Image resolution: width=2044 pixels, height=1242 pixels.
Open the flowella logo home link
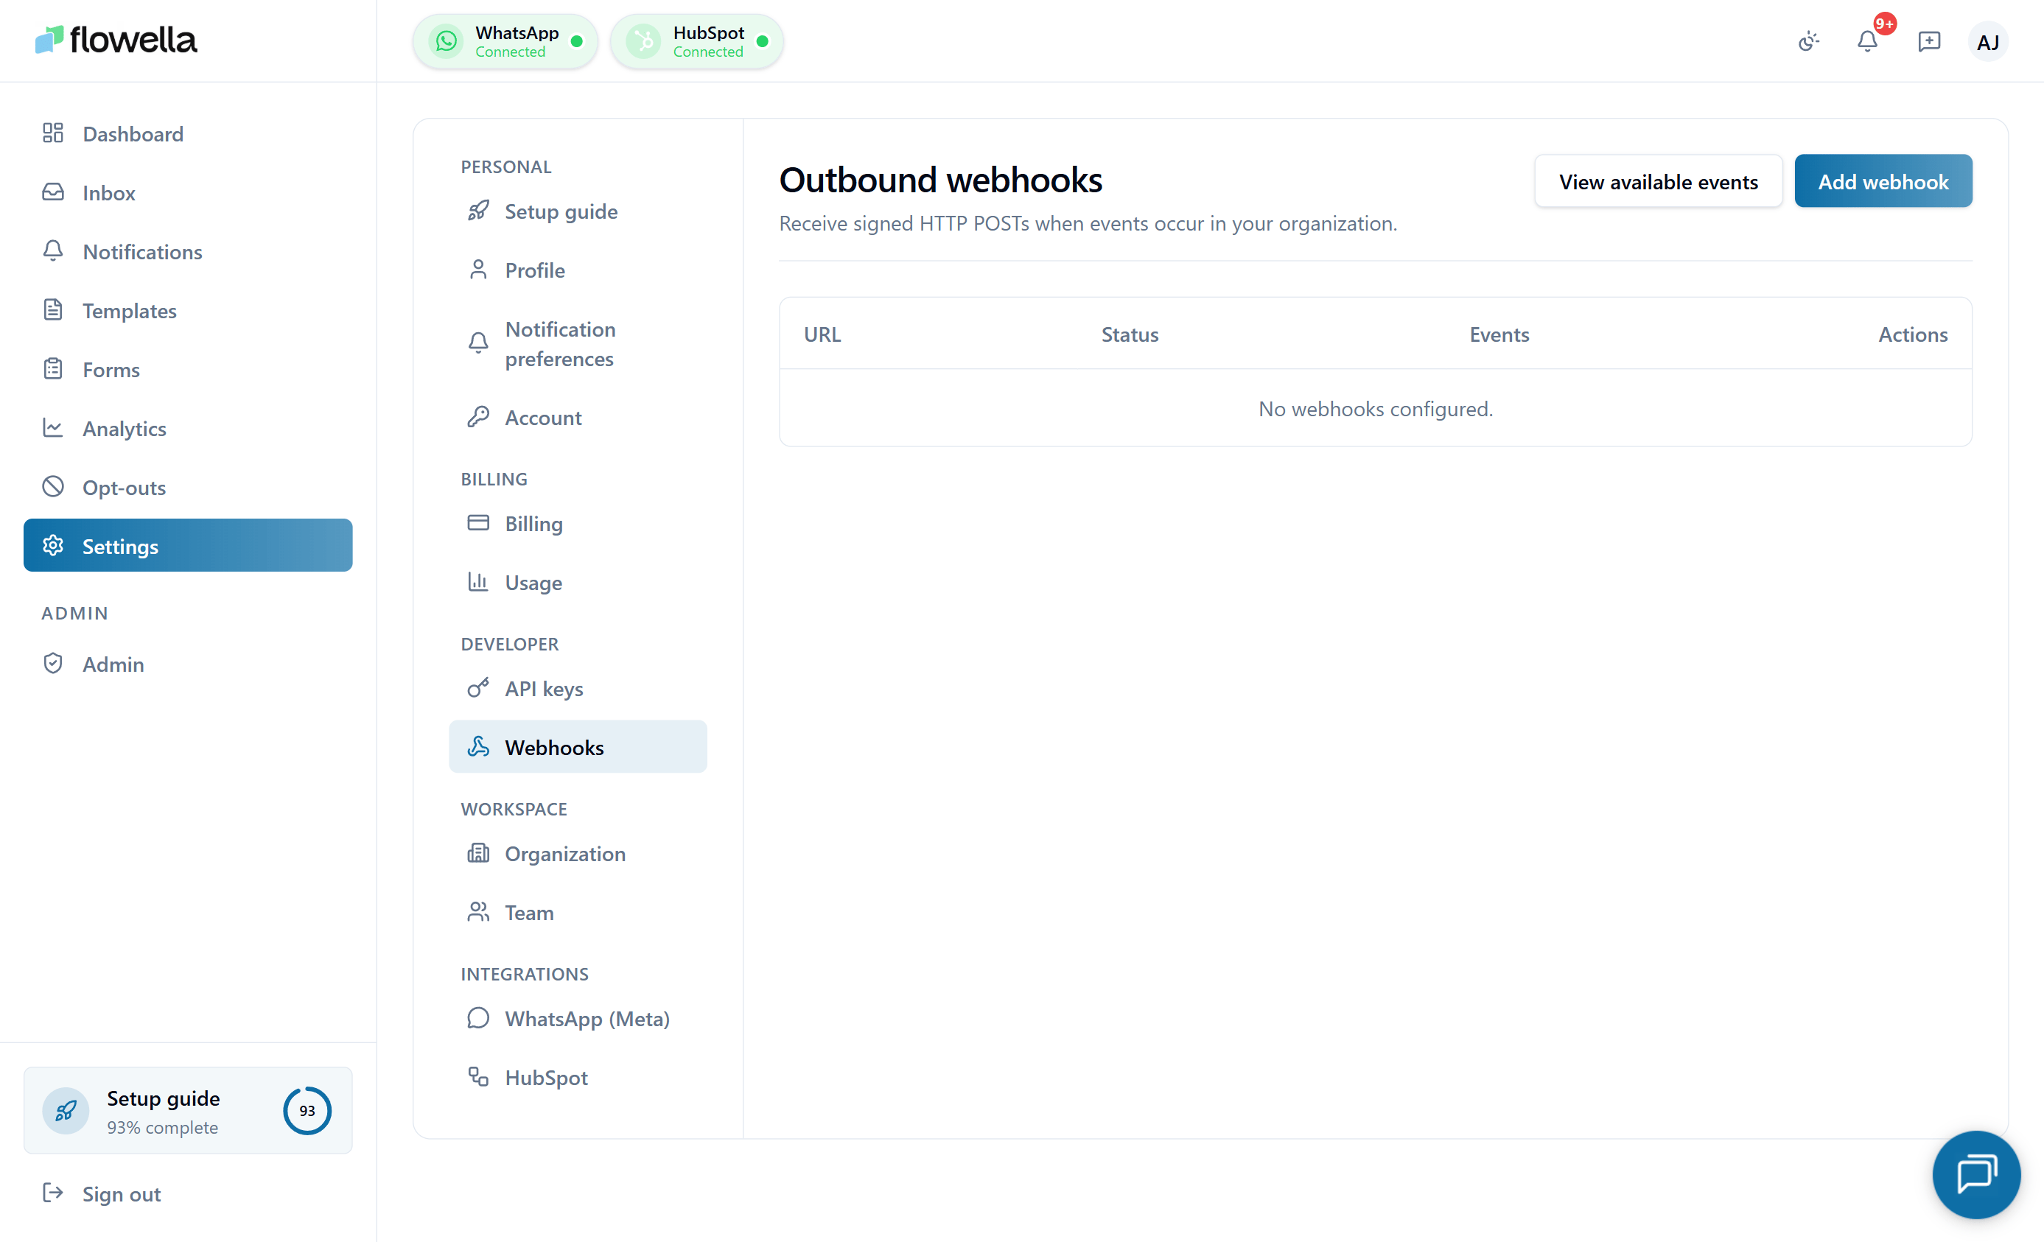(116, 40)
